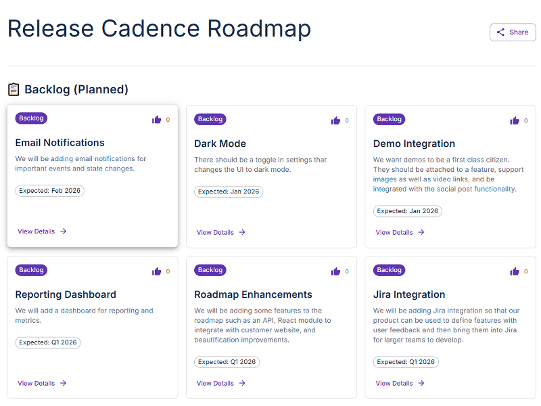Click the clipboard icon beside Backlog (Planned)
541x406 pixels.
(x=11, y=89)
